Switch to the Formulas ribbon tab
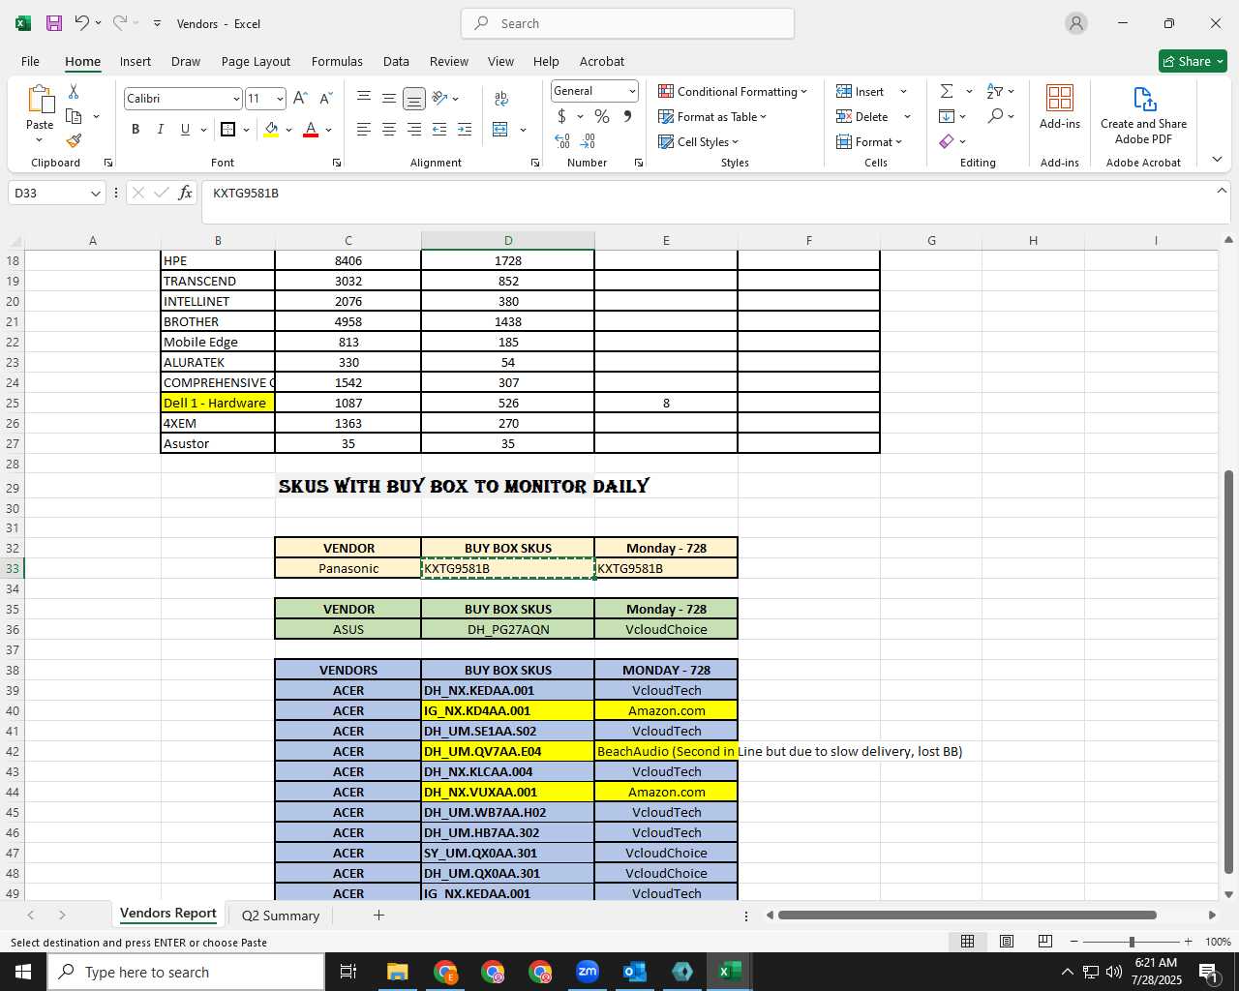Viewport: 1239px width, 991px height. coord(337,61)
